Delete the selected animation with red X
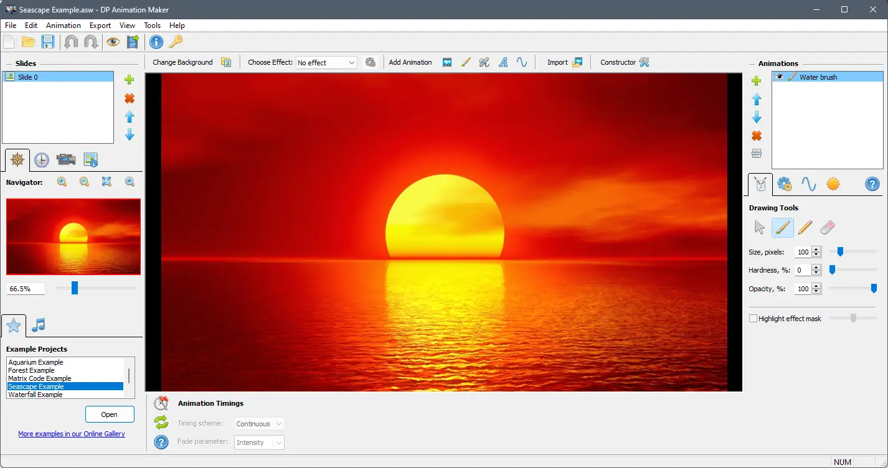The height and width of the screenshot is (468, 888). point(757,136)
